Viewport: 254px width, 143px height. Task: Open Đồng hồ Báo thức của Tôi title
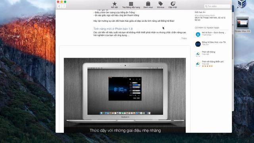click(214, 42)
